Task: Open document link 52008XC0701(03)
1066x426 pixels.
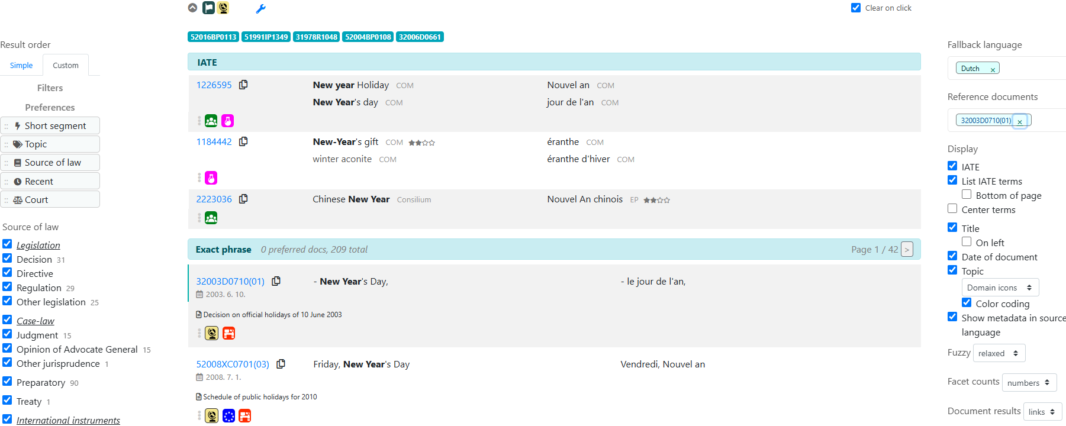Action: pos(233,364)
